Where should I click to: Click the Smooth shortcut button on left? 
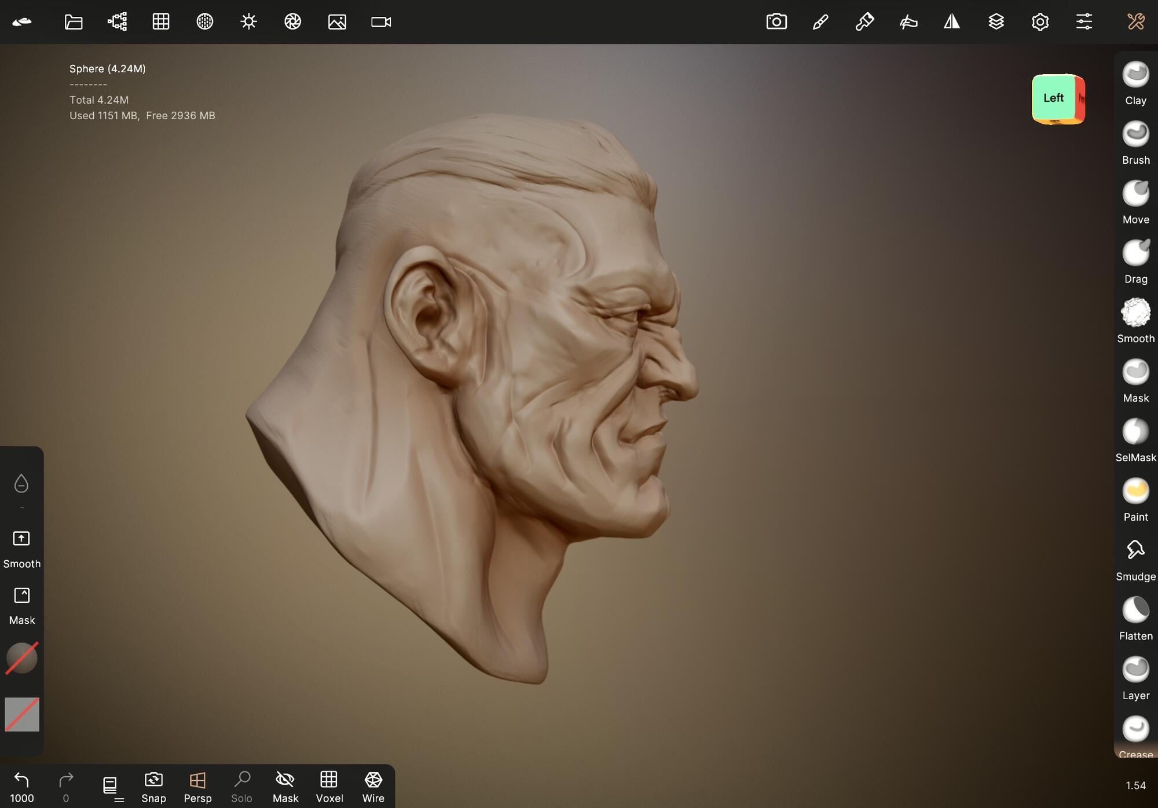[21, 548]
